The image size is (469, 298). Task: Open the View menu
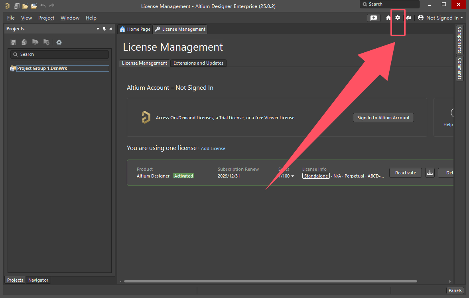click(26, 18)
